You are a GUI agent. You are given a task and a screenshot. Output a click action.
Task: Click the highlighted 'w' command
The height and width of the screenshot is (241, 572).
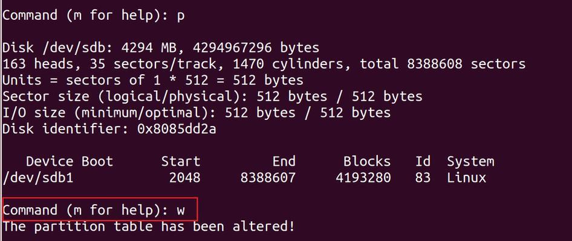(181, 210)
